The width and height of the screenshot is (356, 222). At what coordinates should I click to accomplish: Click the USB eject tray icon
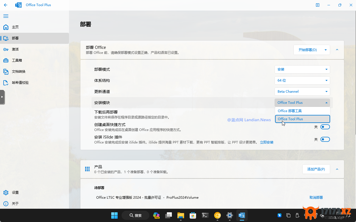[297, 215]
